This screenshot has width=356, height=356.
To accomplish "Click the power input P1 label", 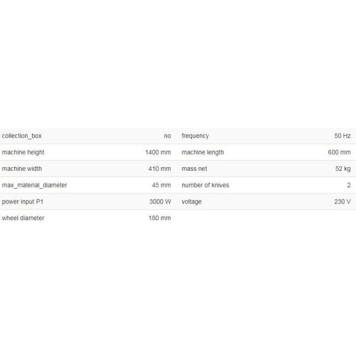I will coord(23,202).
